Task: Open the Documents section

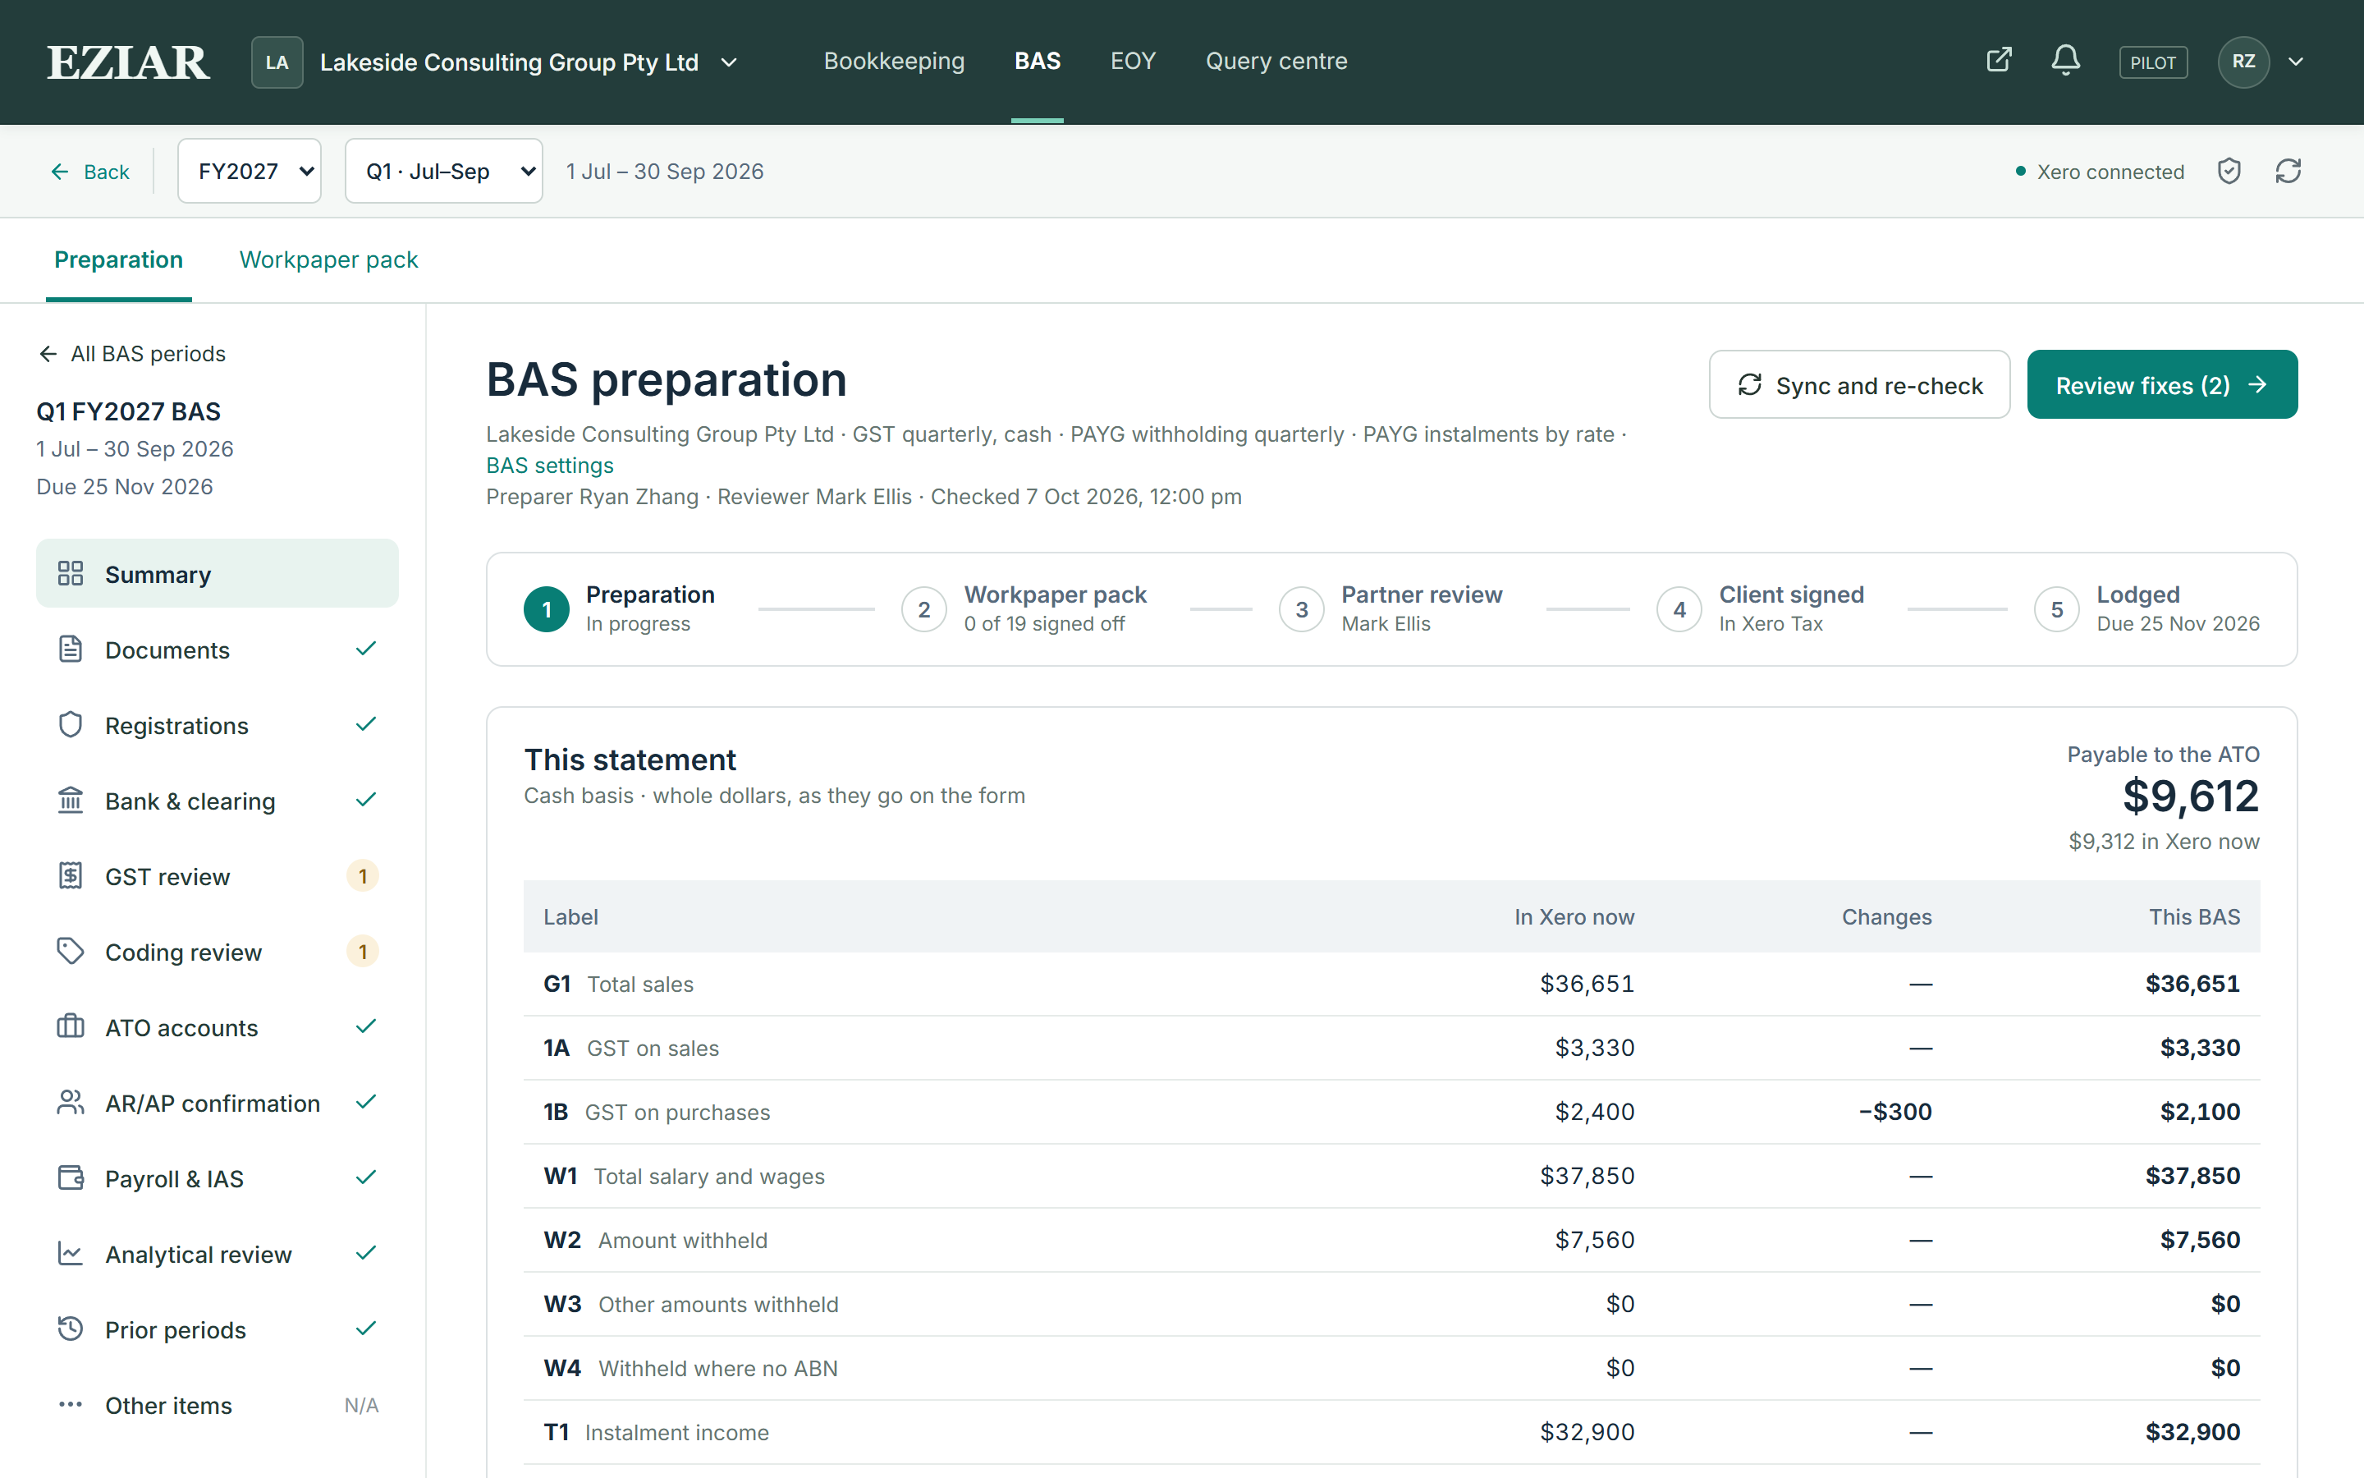Action: click(x=217, y=649)
